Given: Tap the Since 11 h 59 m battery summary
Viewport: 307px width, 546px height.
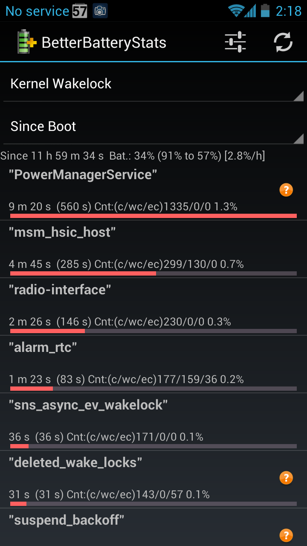Looking at the screenshot, I should coord(133,156).
